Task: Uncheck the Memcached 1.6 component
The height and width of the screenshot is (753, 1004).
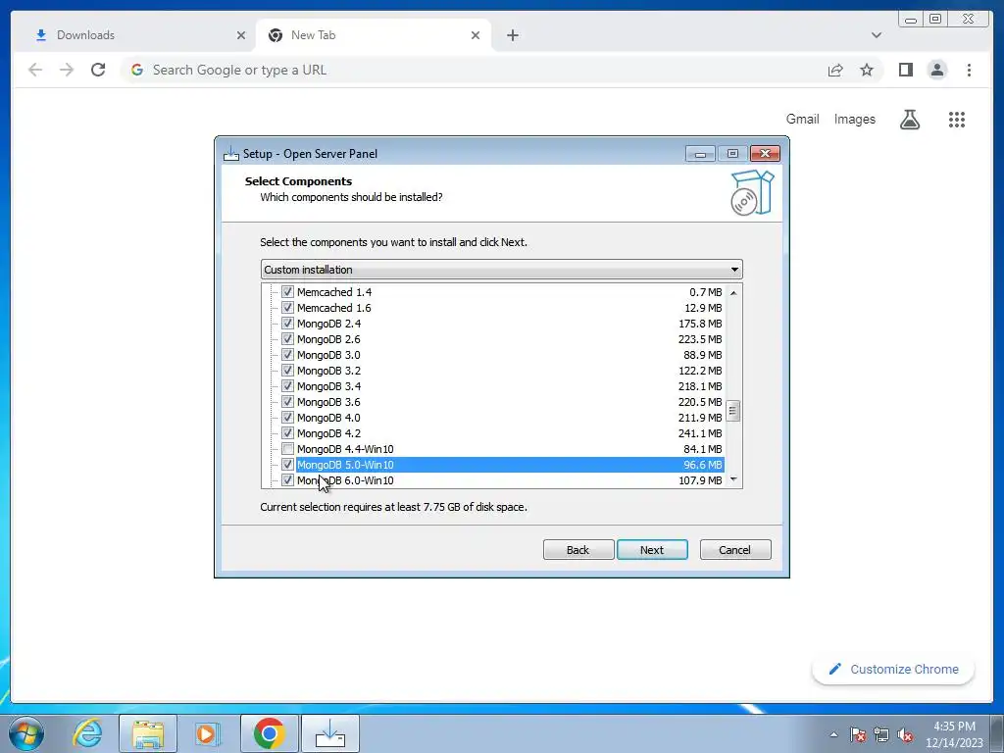Action: pos(287,308)
